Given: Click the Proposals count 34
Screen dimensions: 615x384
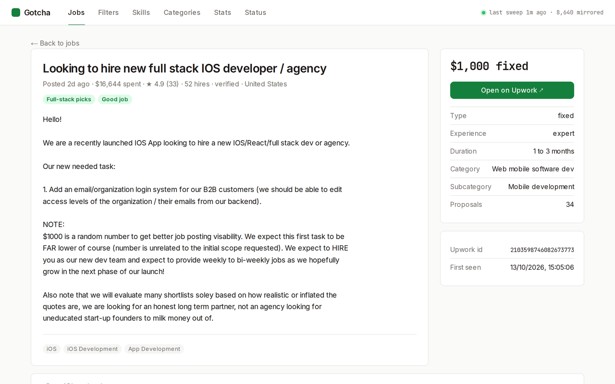Looking at the screenshot, I should (570, 204).
